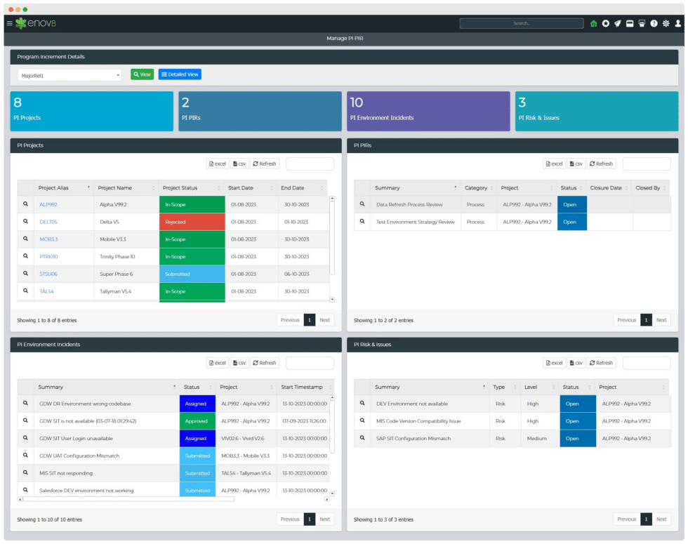Screen dimensions: 688x544
Task: Open the Home icon in top bar
Action: 594,23
